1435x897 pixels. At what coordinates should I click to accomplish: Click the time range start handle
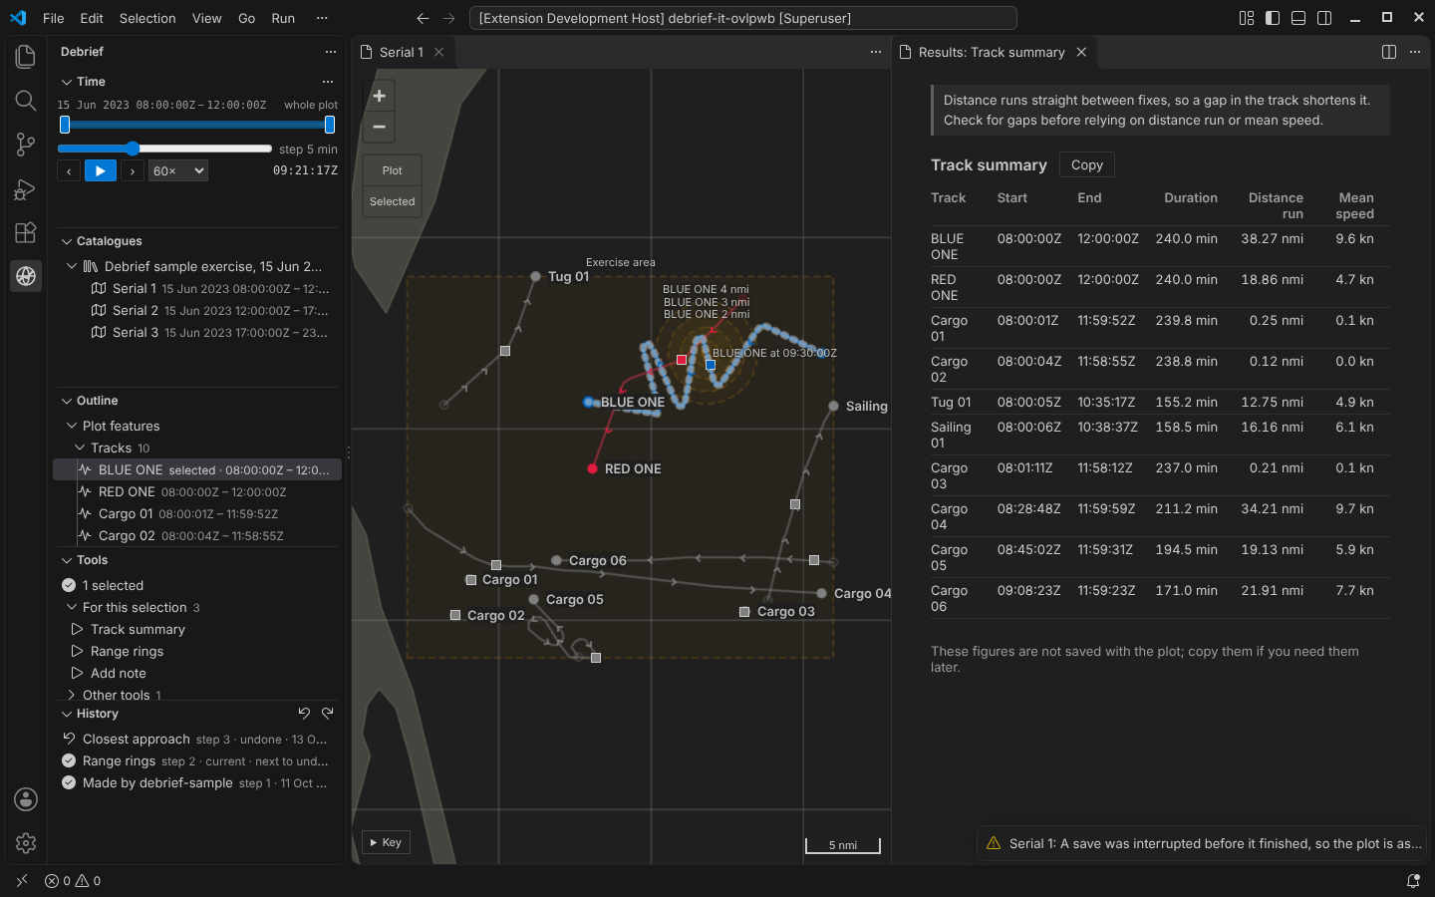coord(65,125)
